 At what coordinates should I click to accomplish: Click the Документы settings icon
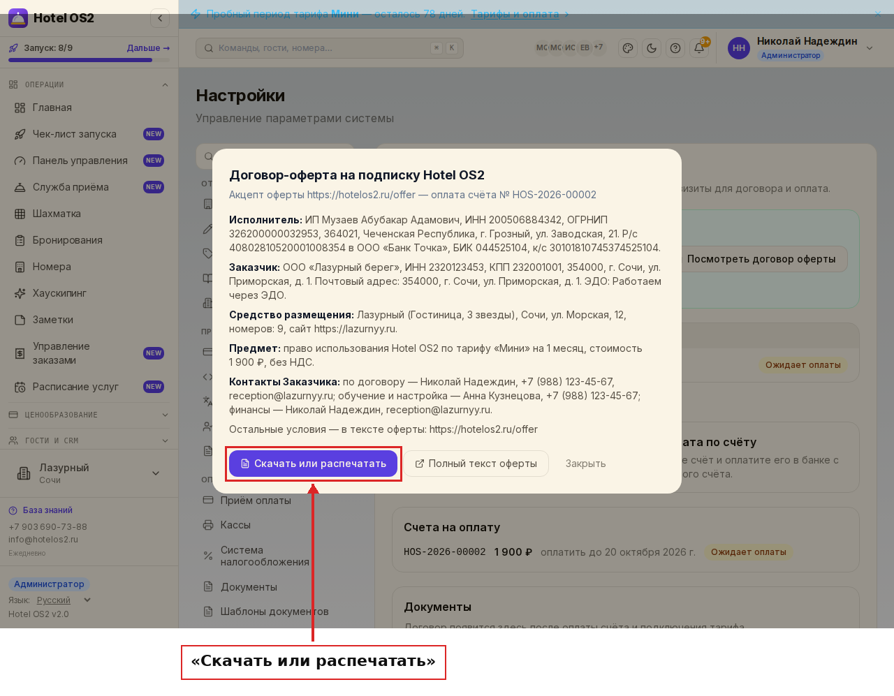(x=208, y=587)
